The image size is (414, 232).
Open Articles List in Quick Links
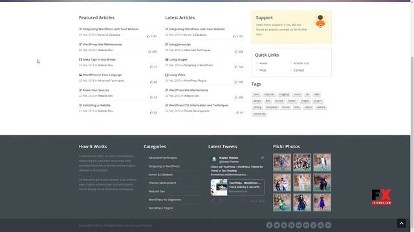click(x=301, y=63)
